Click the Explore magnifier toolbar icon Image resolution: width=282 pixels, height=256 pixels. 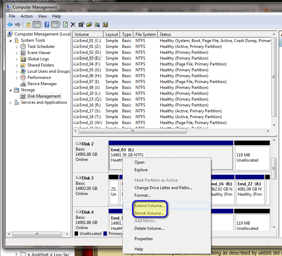tap(97, 24)
